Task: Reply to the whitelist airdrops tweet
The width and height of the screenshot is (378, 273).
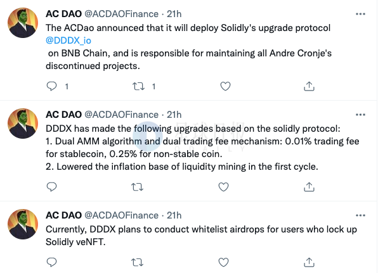Action: coord(51,262)
